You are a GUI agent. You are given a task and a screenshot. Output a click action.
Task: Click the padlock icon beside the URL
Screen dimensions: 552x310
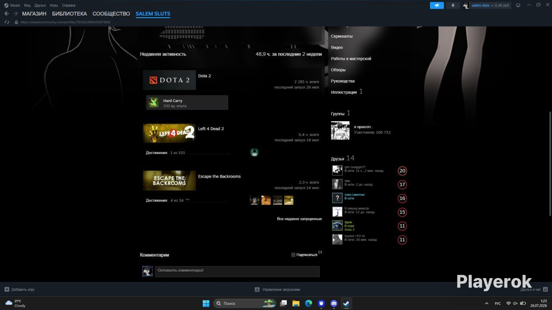pos(16,22)
